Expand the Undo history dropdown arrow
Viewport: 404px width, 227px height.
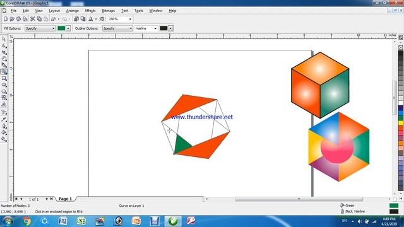coord(59,19)
